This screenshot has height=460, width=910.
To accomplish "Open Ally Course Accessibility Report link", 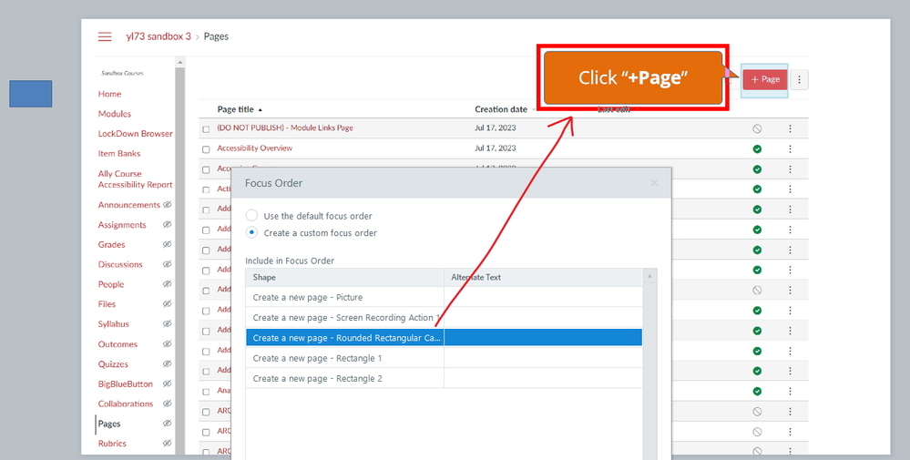I will click(135, 179).
